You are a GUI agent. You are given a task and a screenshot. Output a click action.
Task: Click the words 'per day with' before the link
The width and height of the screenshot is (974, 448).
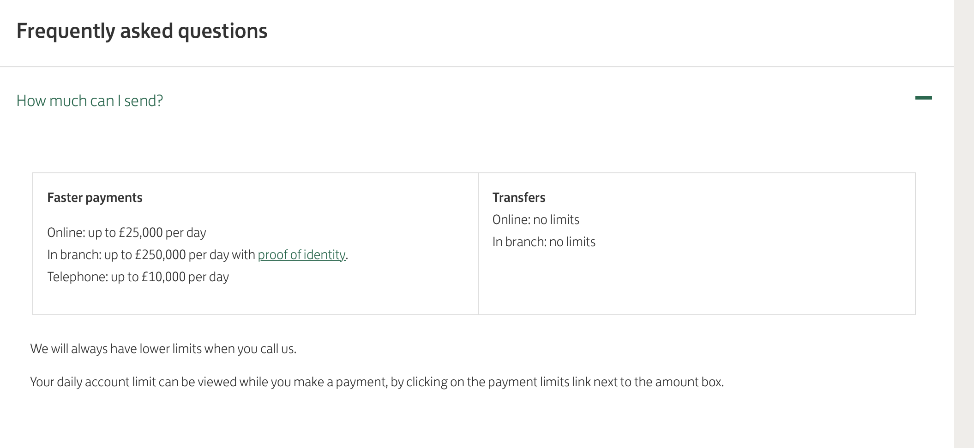222,254
